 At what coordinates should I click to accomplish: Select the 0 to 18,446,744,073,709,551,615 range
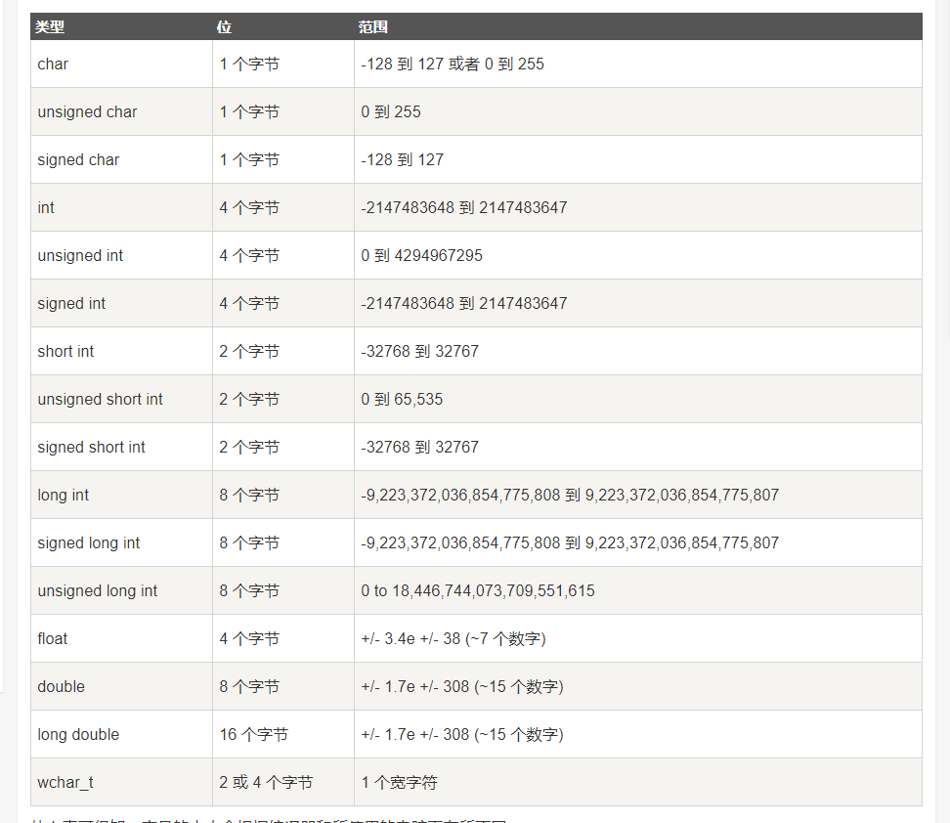(x=477, y=590)
